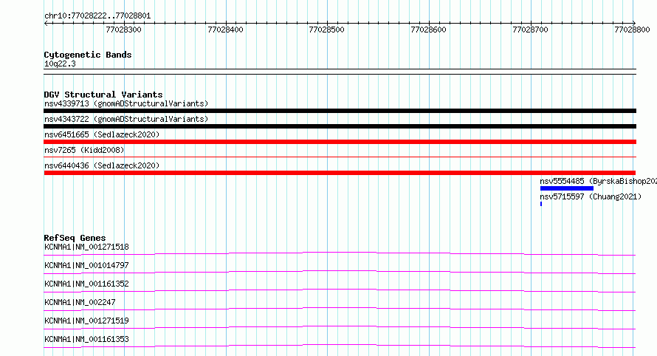Open KCNMA1|NM_001014797 transcript label

click(x=86, y=265)
